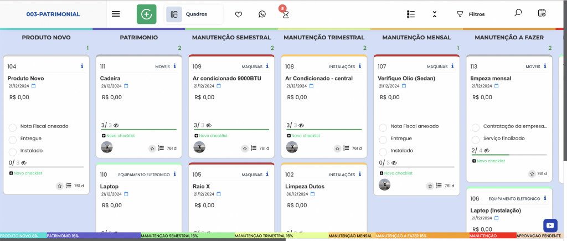
Task: Open the hourglass notifications with badge 5
Action: coord(286,14)
